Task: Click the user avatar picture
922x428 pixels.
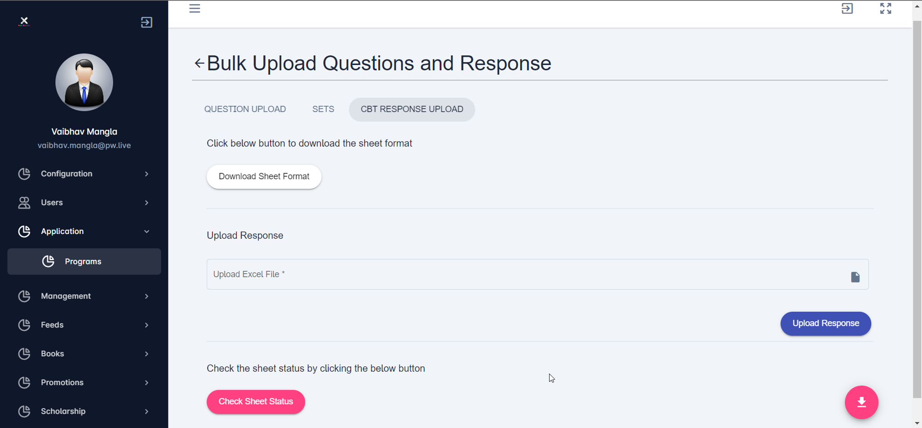Action: pyautogui.click(x=84, y=82)
